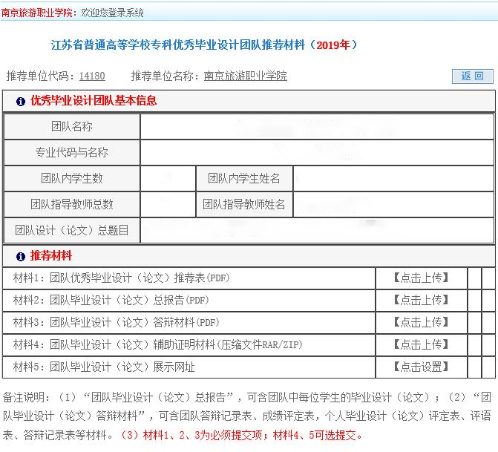This screenshot has width=498, height=452.
Task: Click the underlined unit code 14180
Action: pyautogui.click(x=91, y=76)
